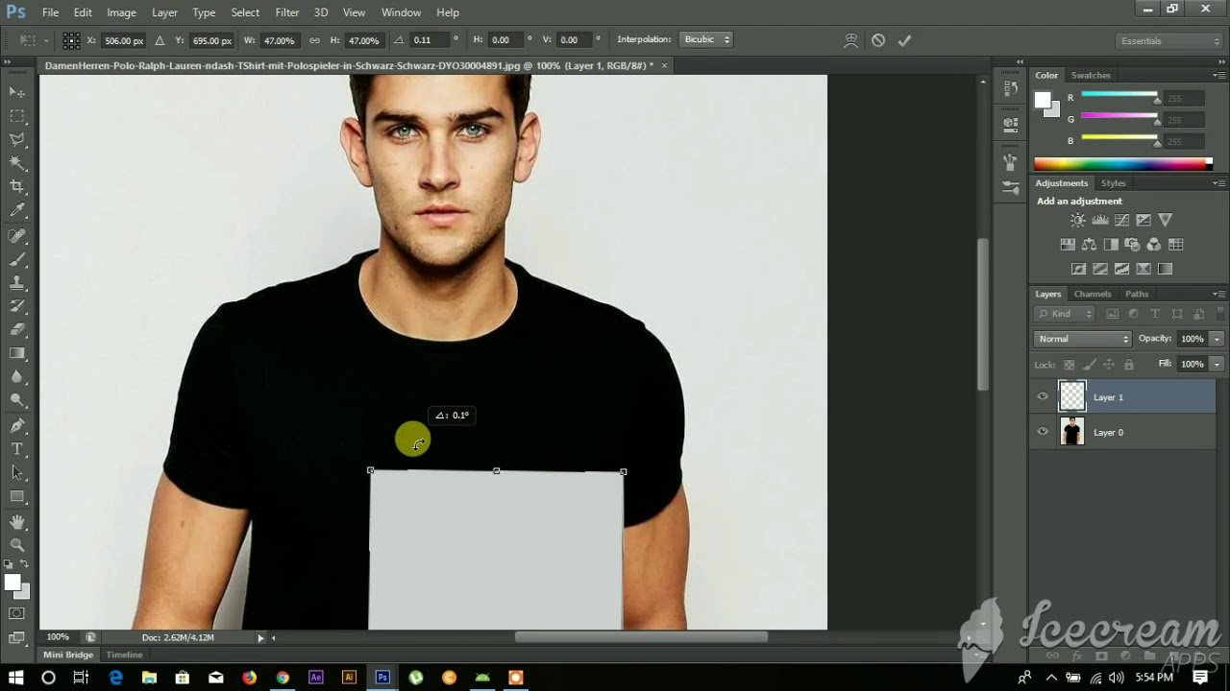Click the foreground color swatch in toolbox

[x=12, y=583]
